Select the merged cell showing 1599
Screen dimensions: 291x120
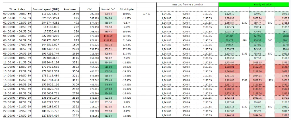coord(244,80)
